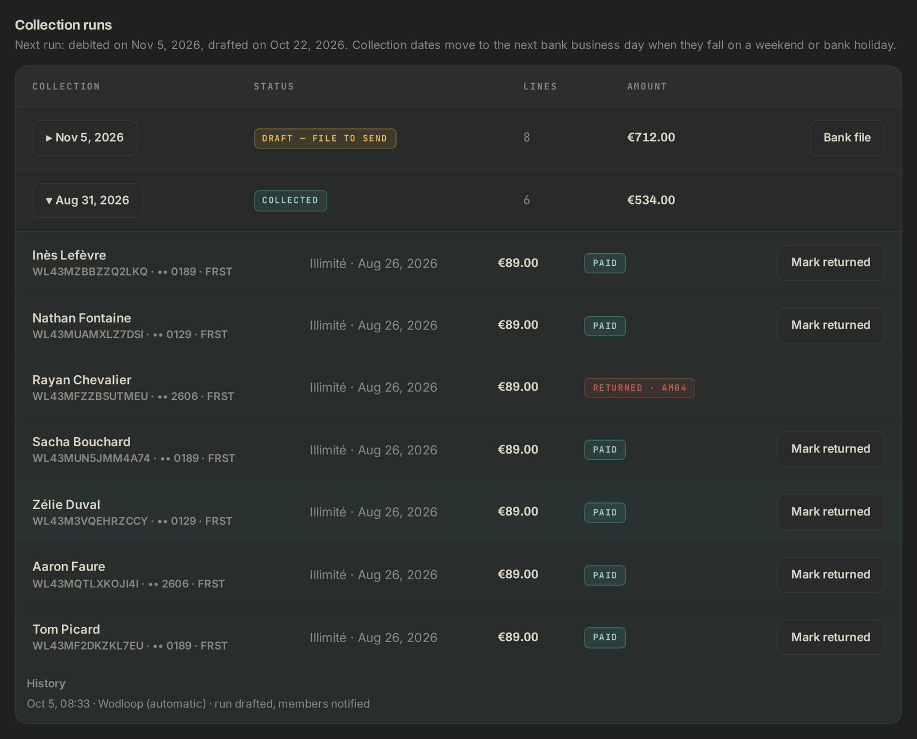Open the Bank file for the Nov 5 run
The image size is (917, 739).
pos(847,138)
